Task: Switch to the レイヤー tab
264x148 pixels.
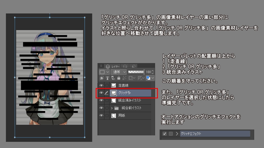Action: coord(113,66)
